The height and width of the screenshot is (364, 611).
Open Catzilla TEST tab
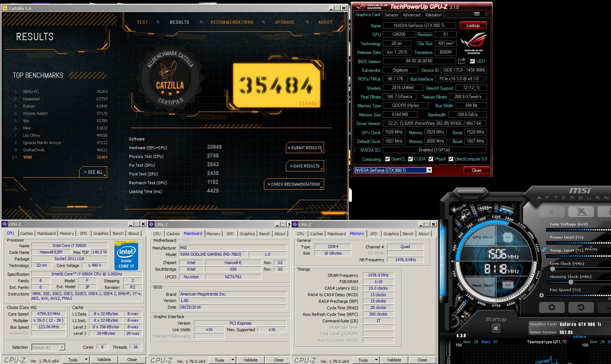pyautogui.click(x=142, y=22)
